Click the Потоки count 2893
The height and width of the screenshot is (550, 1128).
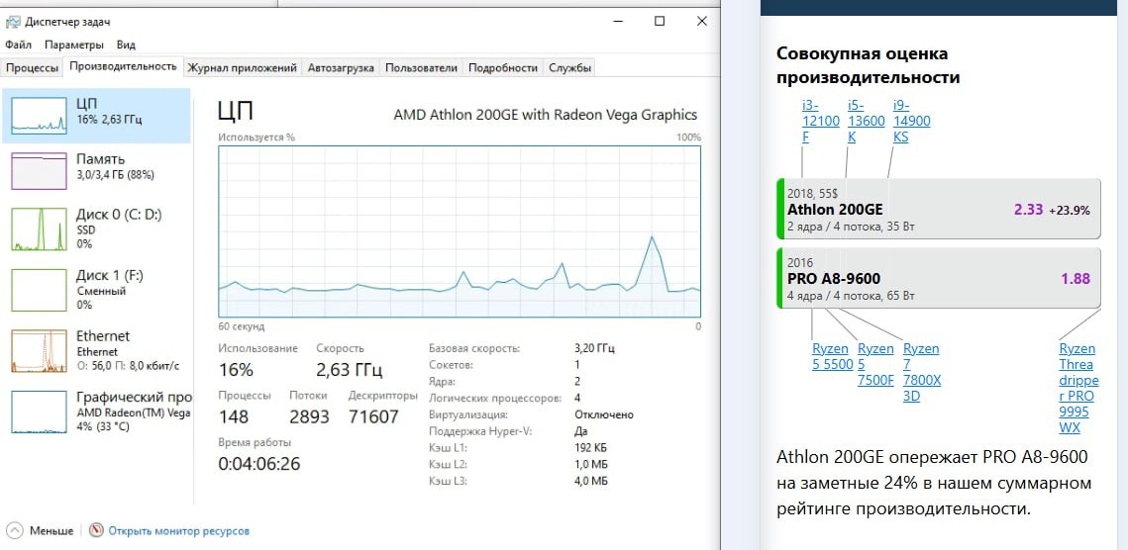pos(309,417)
